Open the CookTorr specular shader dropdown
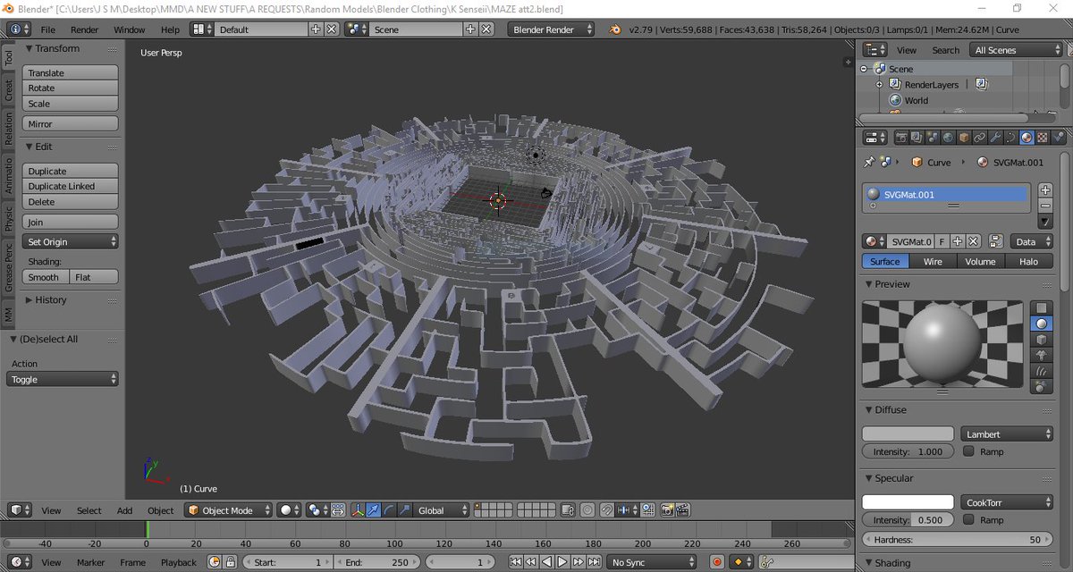1073x572 pixels. pyautogui.click(x=1007, y=502)
